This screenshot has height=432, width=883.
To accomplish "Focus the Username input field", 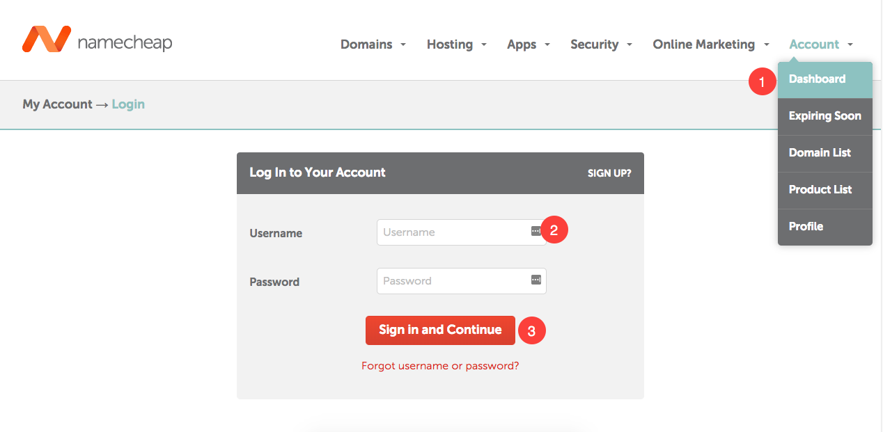I will click(x=462, y=232).
